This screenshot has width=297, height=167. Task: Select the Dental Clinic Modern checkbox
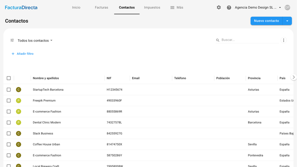coord(9,122)
